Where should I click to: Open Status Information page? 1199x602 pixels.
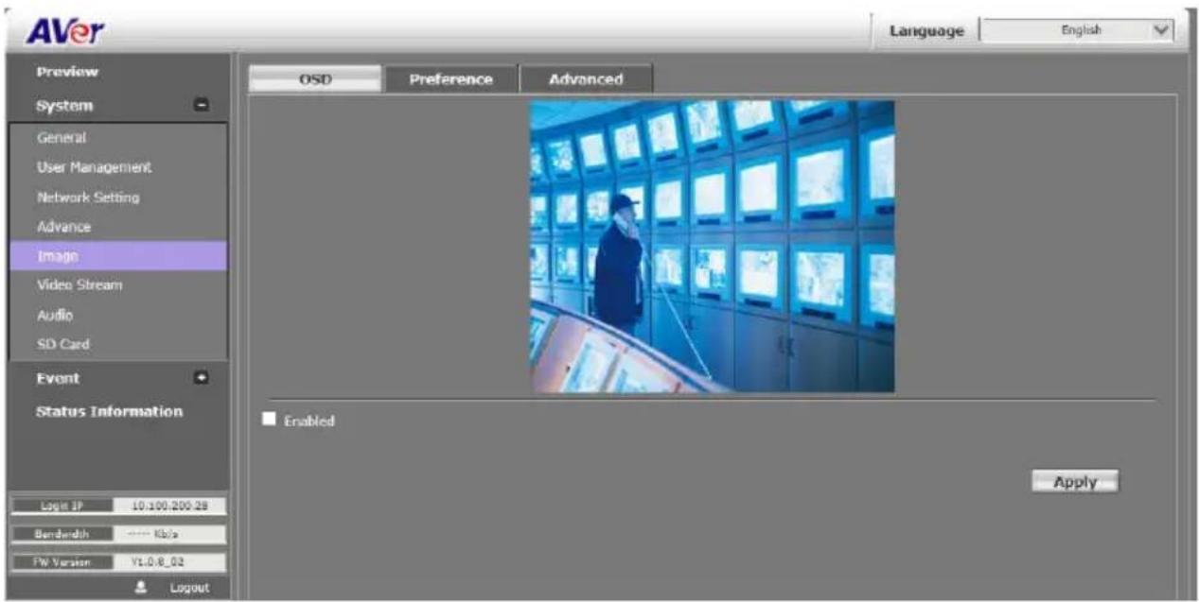coord(109,412)
